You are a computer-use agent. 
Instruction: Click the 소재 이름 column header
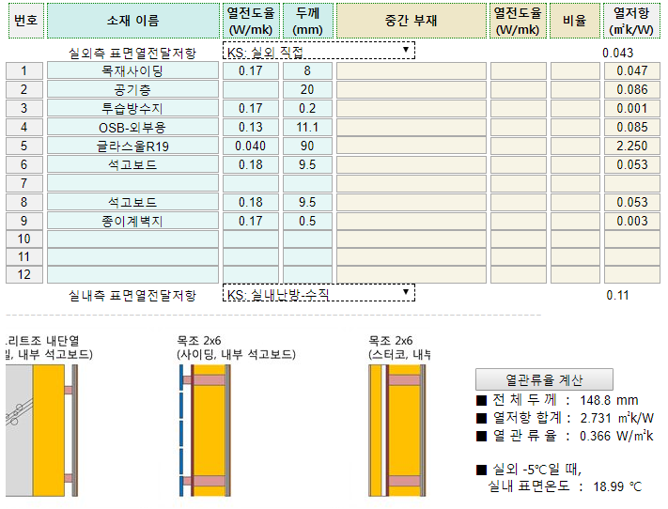coord(132,21)
